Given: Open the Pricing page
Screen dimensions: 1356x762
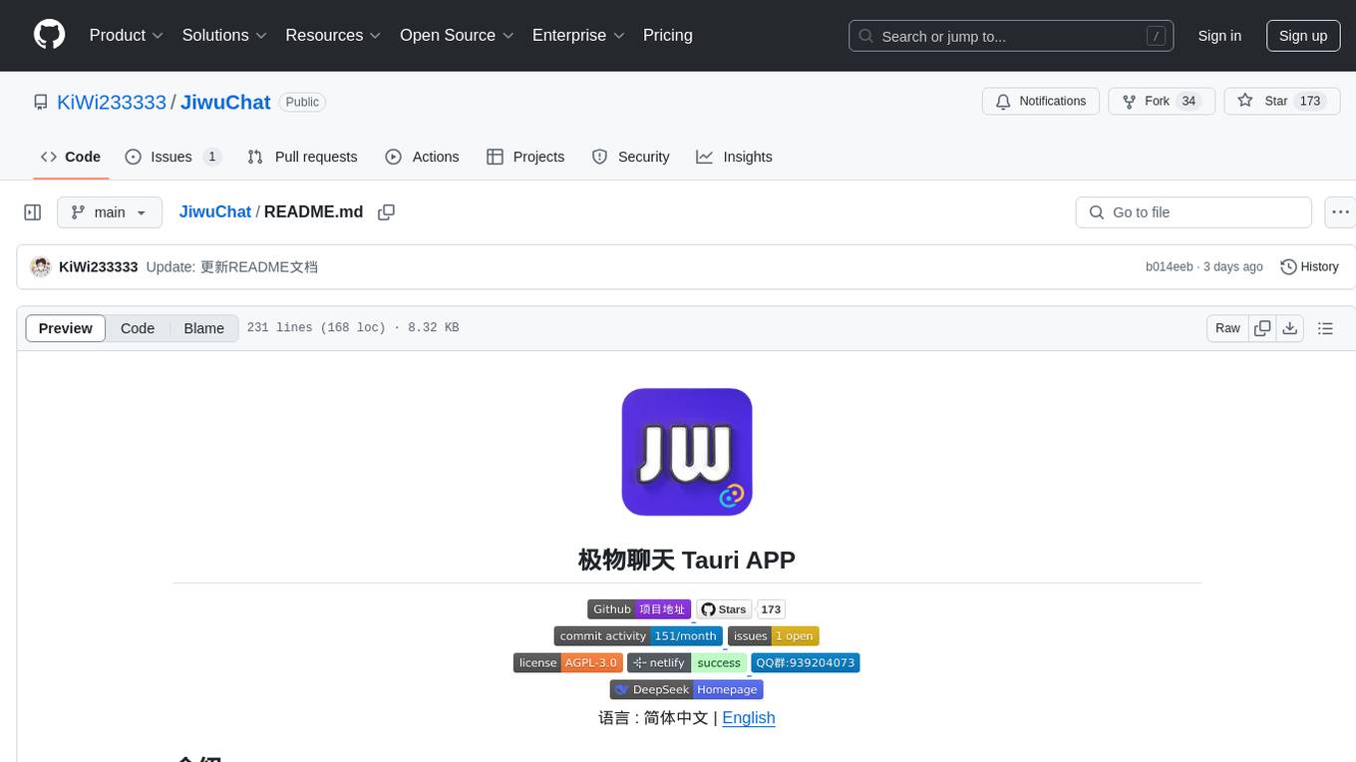Looking at the screenshot, I should pyautogui.click(x=668, y=35).
